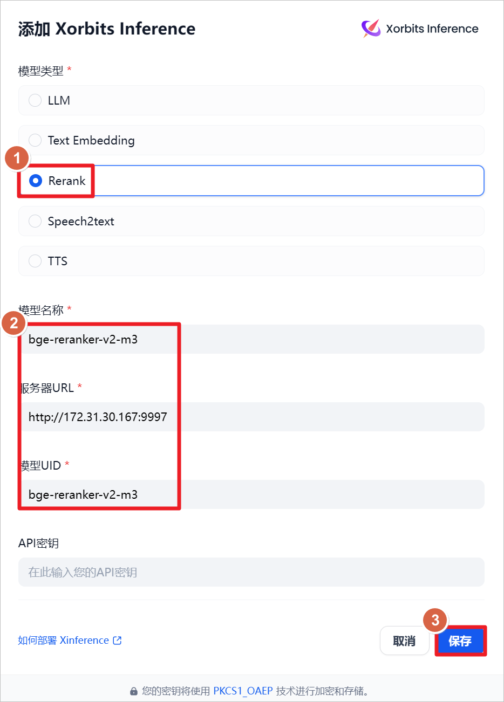Pick the TTS model type
The image size is (504, 702).
[x=35, y=261]
